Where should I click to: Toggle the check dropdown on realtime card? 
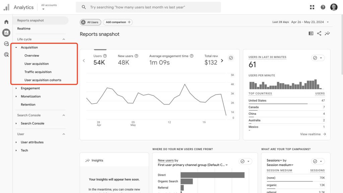(x=318, y=58)
